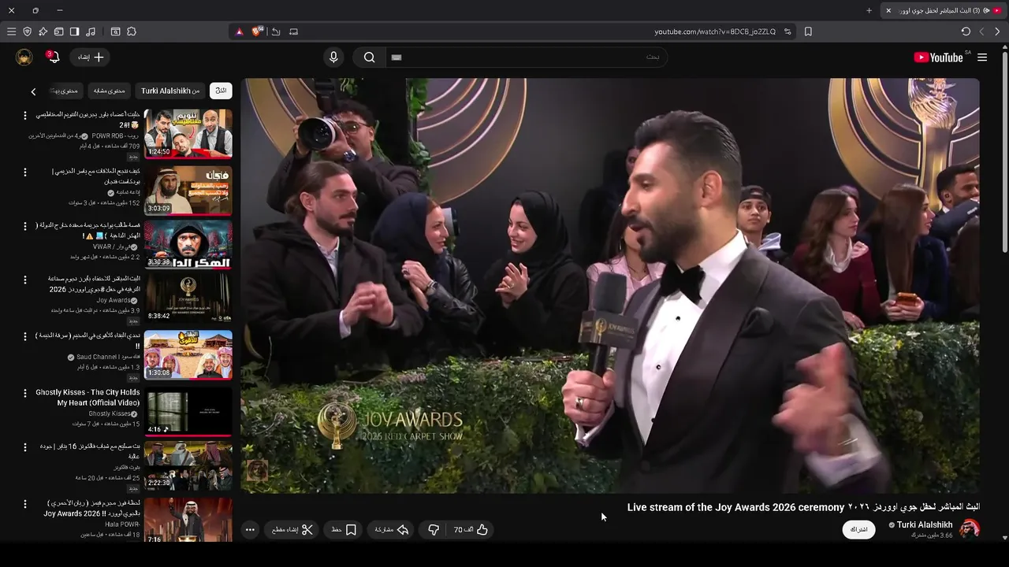This screenshot has width=1009, height=567.
Task: Open the Brave Shields lion icon
Action: [x=257, y=31]
